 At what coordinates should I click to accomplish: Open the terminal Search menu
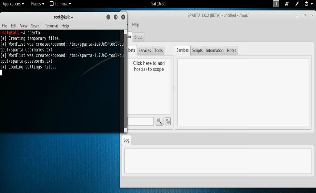(x=36, y=26)
